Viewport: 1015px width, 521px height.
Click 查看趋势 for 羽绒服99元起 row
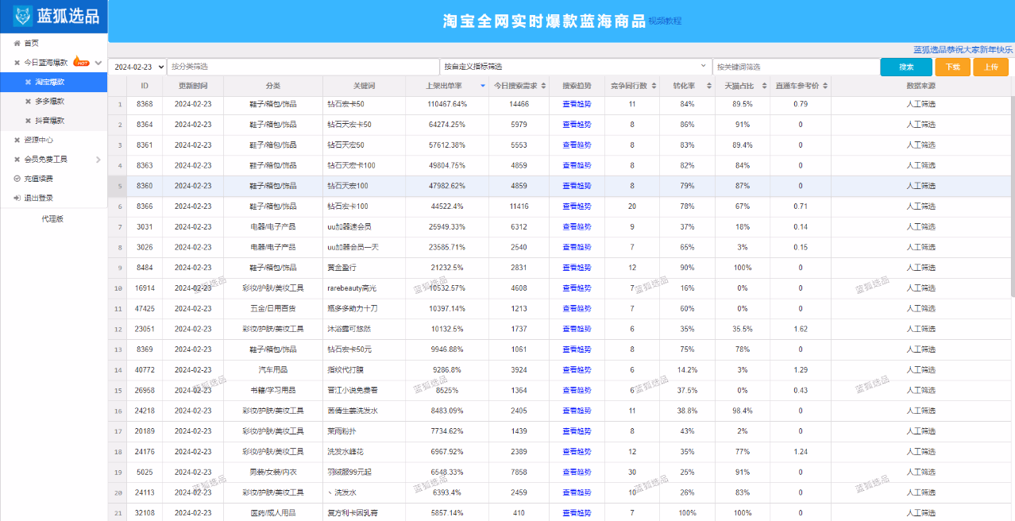click(x=577, y=472)
